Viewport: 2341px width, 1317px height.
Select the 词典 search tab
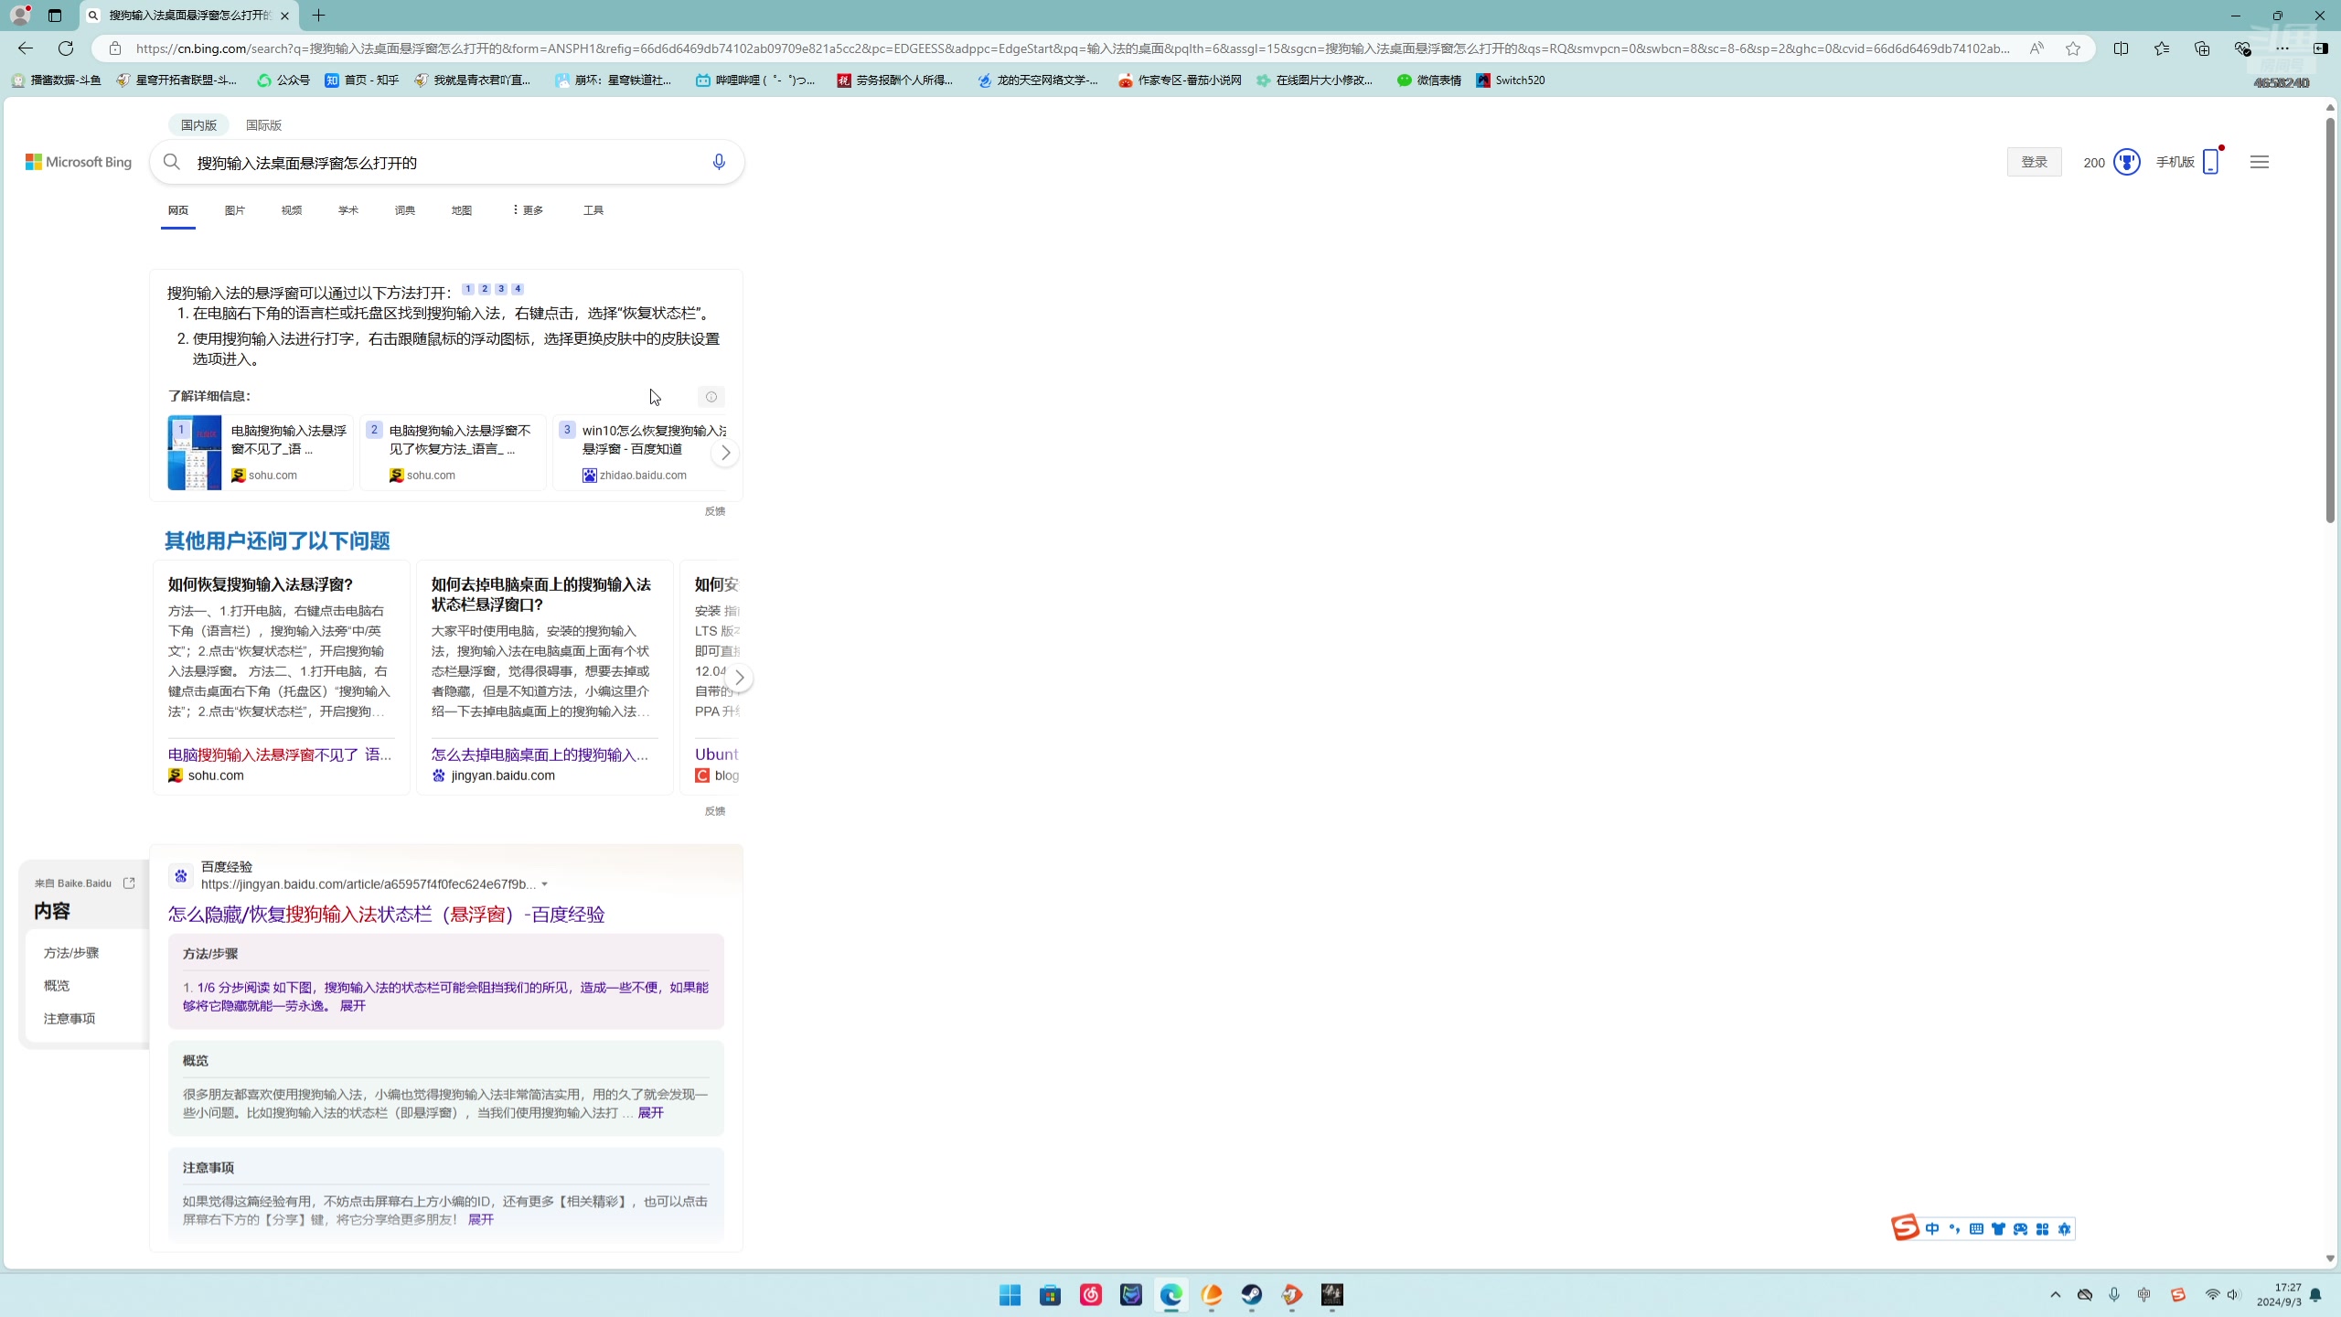click(405, 210)
